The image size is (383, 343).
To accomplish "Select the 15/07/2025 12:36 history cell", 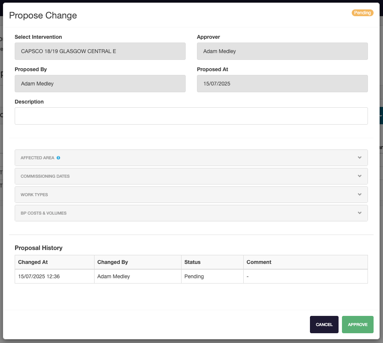I will tap(39, 276).
